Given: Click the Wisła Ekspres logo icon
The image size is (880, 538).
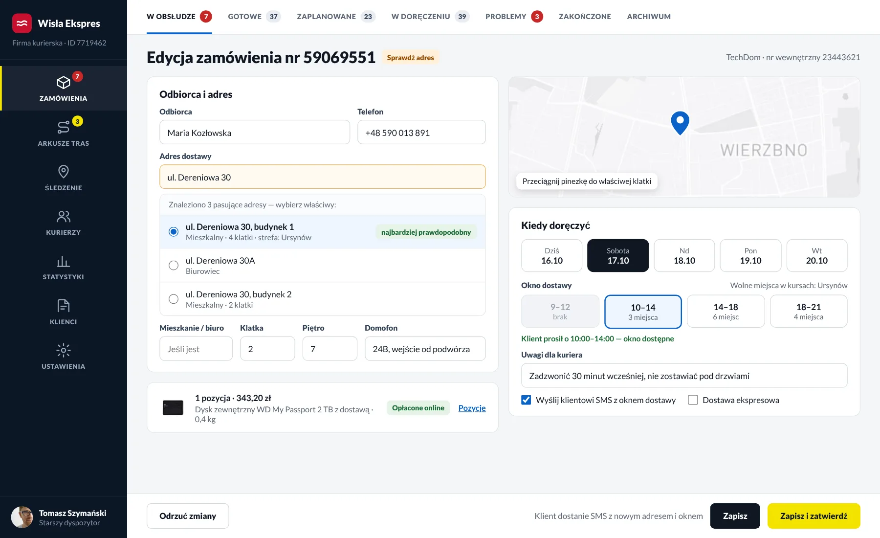Looking at the screenshot, I should [22, 23].
